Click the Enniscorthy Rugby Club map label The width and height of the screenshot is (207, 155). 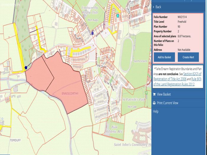pos(90,10)
